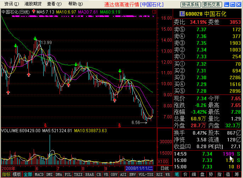Switch to the RSI indicator tab

(x=159, y=174)
